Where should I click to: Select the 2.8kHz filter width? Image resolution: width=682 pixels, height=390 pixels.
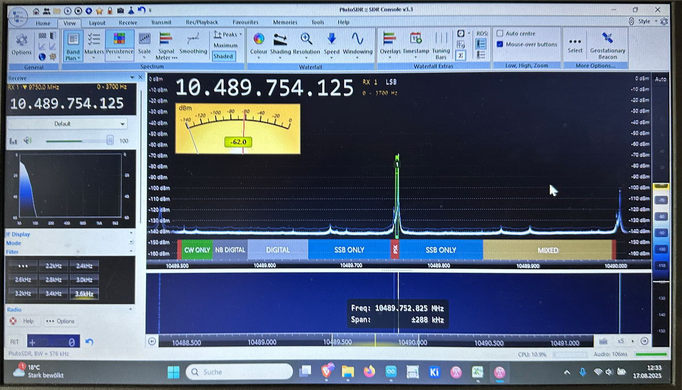point(52,279)
